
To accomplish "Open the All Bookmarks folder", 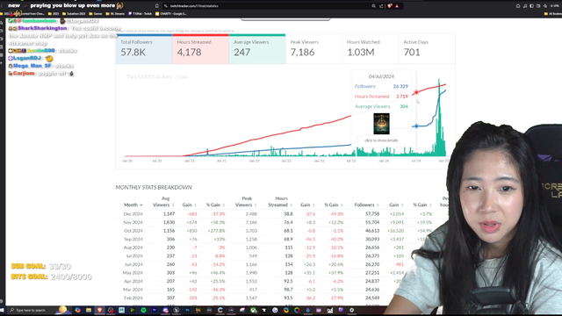I will (x=552, y=14).
